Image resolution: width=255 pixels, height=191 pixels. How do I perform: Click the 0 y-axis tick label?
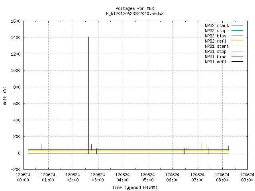coord(20,153)
